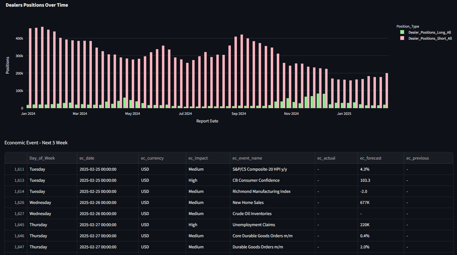
Task: Click the CB Consumer Confidence cell
Action: 272,180
